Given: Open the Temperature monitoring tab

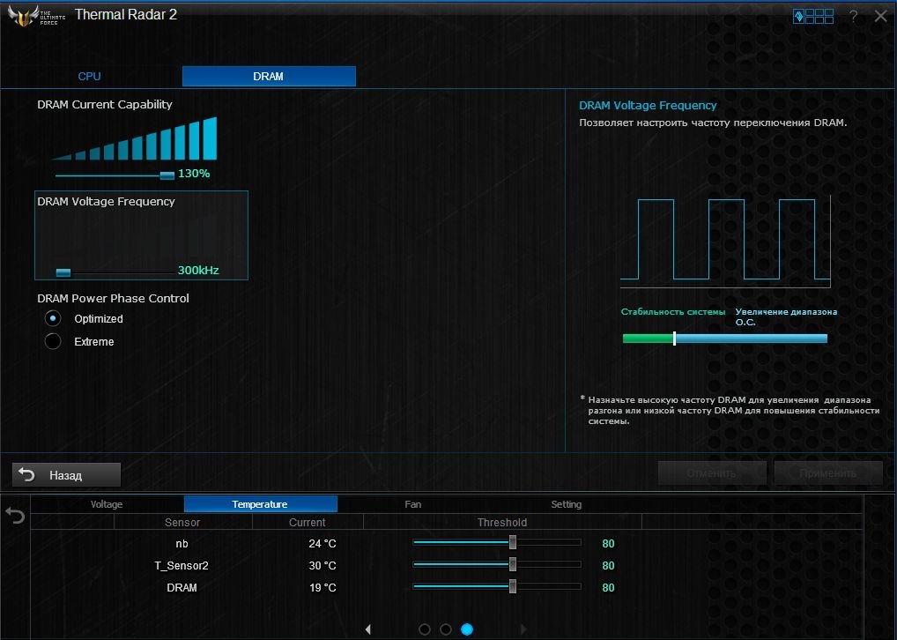Looking at the screenshot, I should click(260, 504).
